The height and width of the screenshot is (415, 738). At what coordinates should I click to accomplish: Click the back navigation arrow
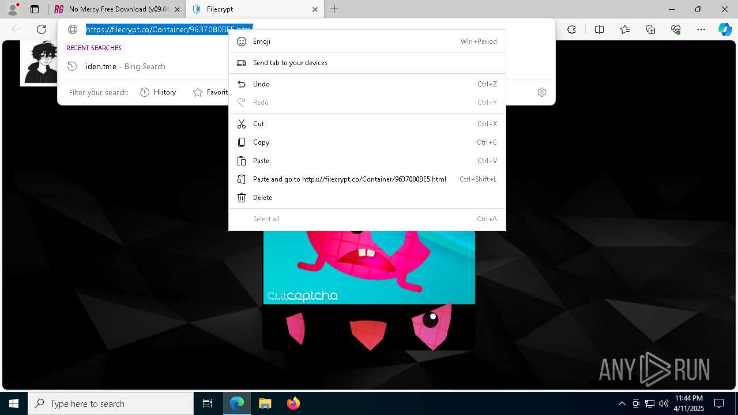click(16, 29)
